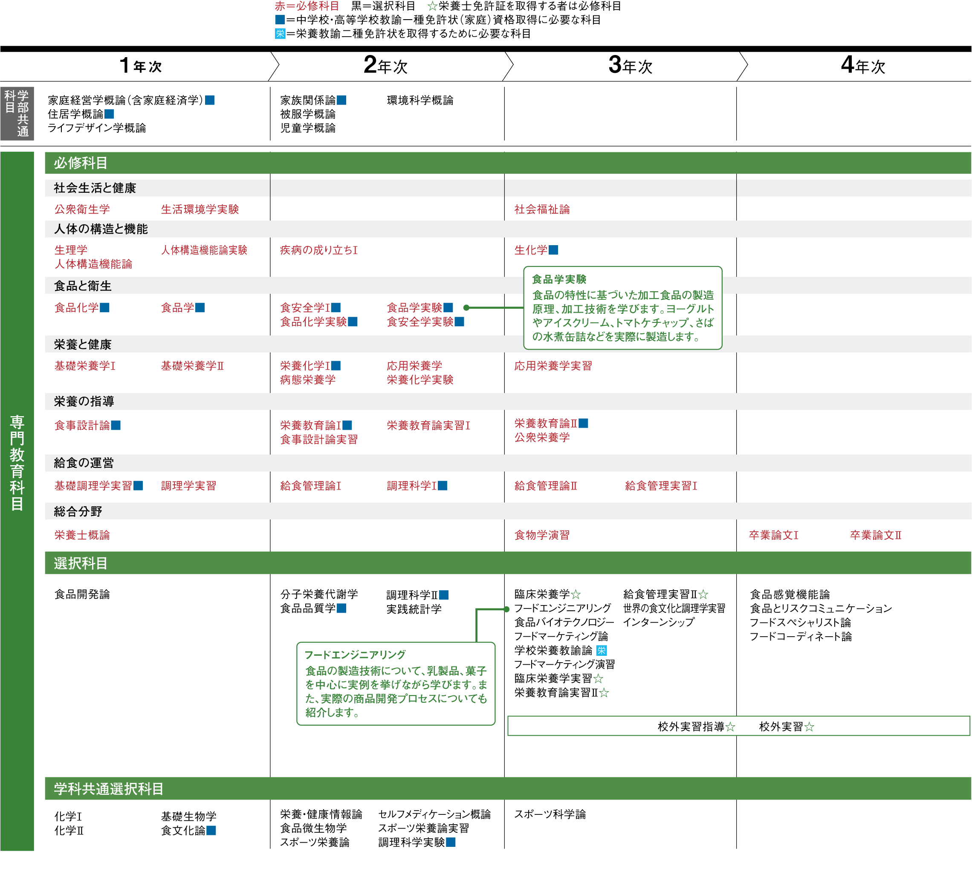Click the 必修科目 green section header
The width and height of the screenshot is (972, 875).
(x=508, y=163)
